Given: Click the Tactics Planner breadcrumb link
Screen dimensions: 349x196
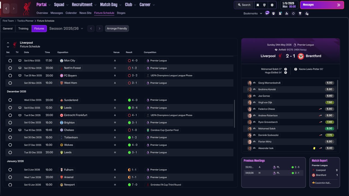Looking at the screenshot, I should [x=25, y=21].
